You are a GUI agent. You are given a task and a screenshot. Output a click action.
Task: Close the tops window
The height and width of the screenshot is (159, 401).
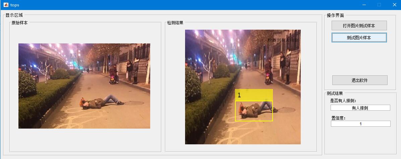[394, 5]
